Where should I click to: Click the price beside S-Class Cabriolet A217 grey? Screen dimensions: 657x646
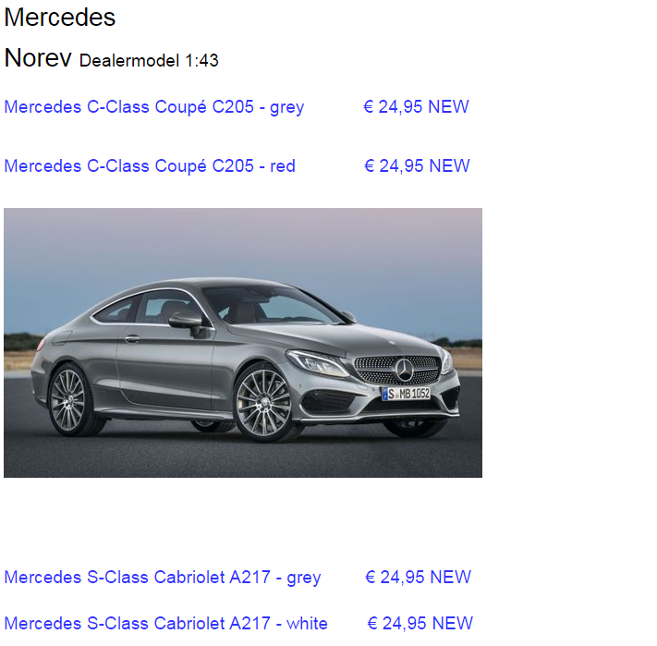419,578
